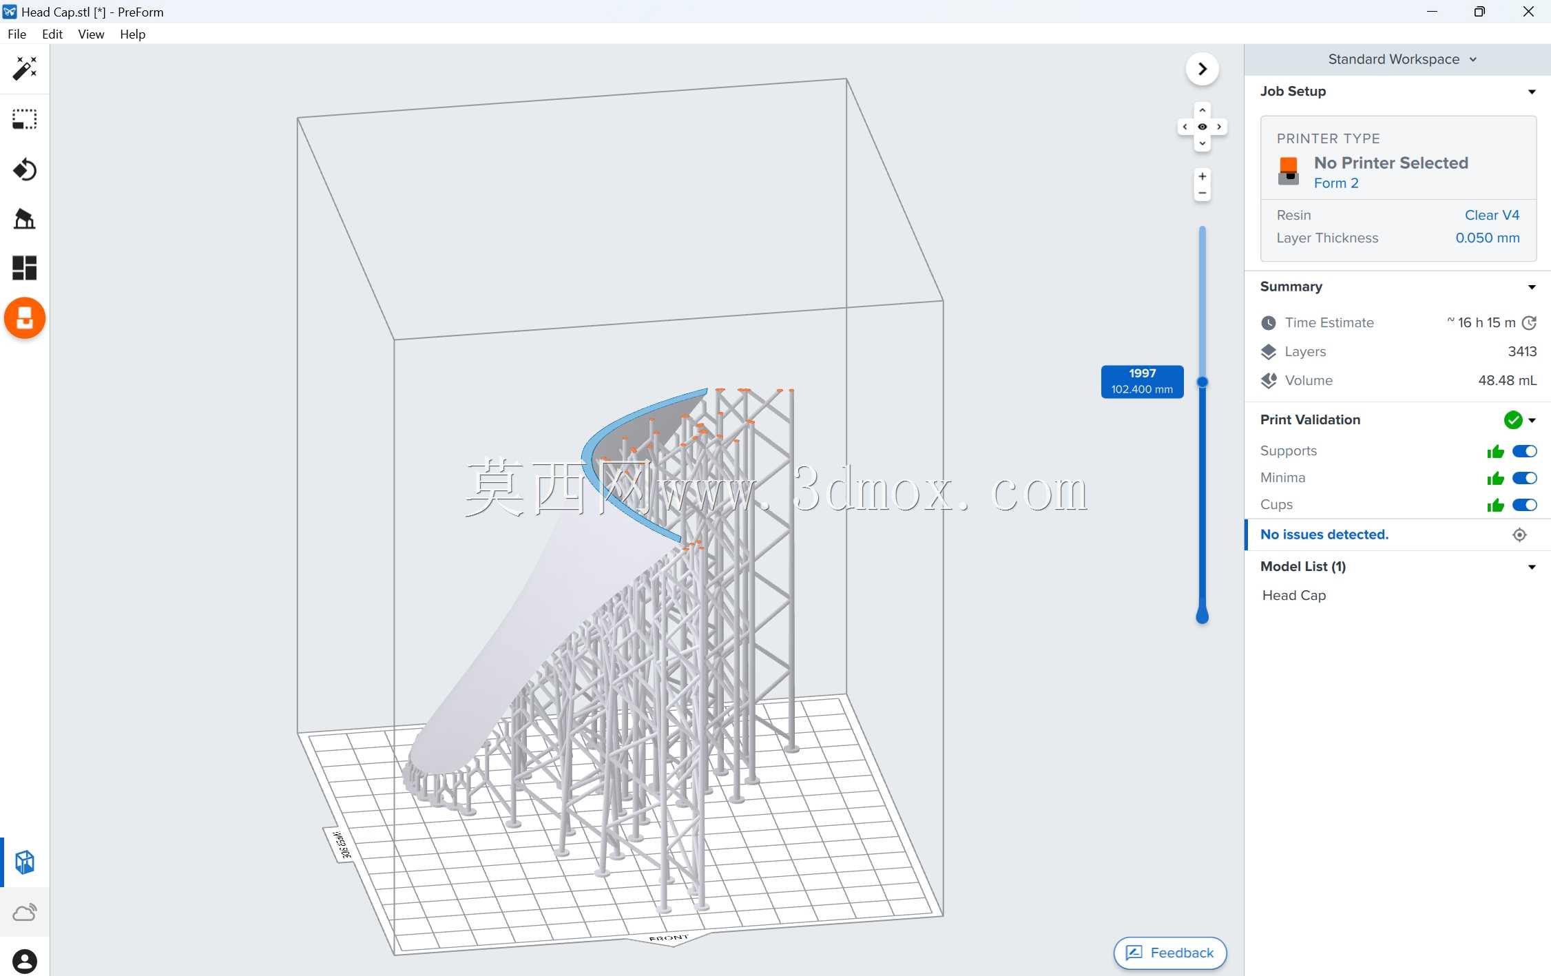Click the Layers count 3413

coord(1522,351)
